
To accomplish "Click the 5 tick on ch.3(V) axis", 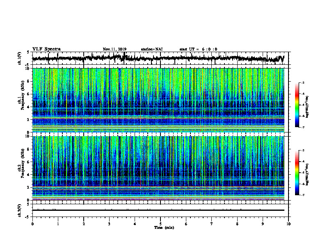I will (x=28, y=204).
